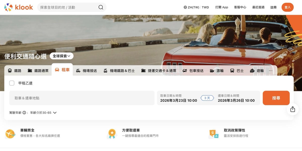
Task: Open the pickup date 2026年3月23日 picker
Action: 179,98
